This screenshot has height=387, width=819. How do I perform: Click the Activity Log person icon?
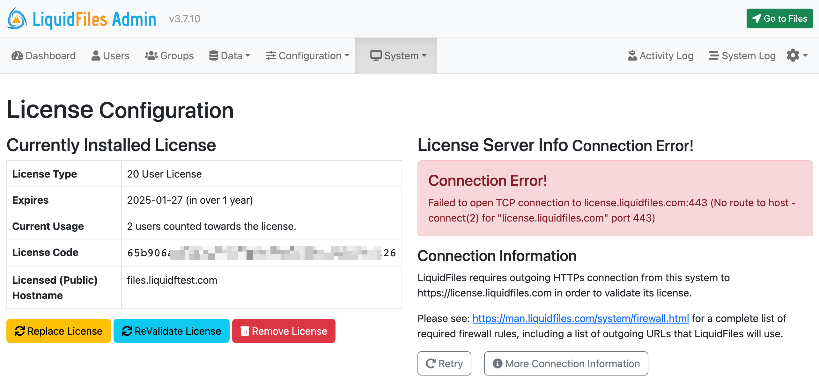click(633, 55)
